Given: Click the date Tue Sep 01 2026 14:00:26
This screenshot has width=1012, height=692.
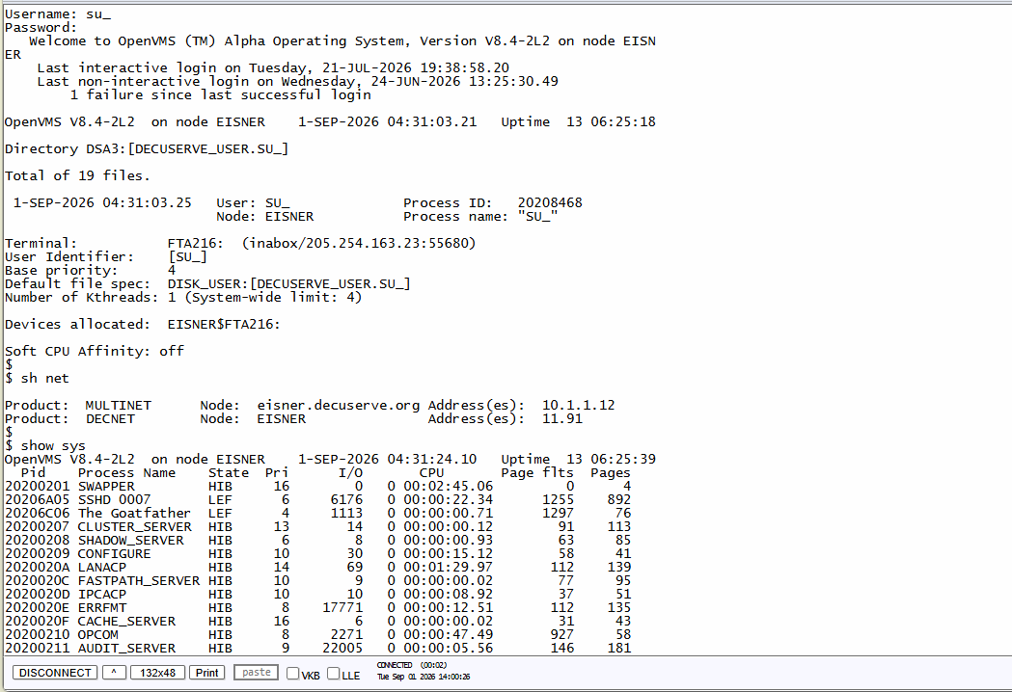Looking at the screenshot, I should click(424, 677).
